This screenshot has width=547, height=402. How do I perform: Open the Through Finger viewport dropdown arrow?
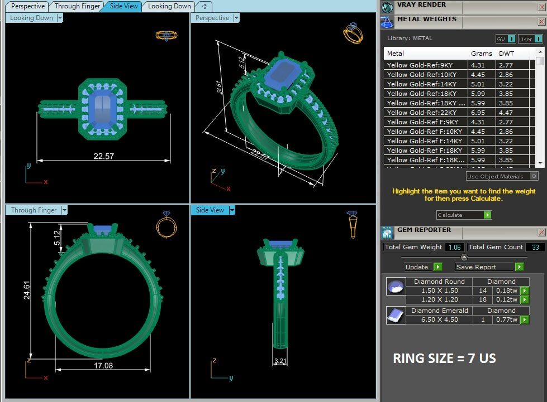[64, 210]
